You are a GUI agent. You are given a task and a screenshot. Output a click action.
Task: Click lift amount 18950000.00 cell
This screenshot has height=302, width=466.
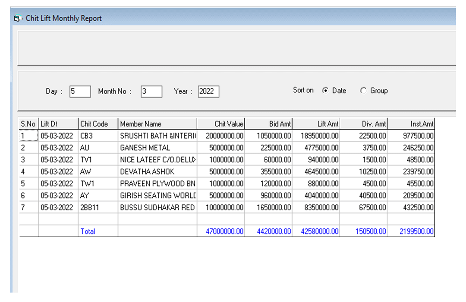tap(316, 136)
